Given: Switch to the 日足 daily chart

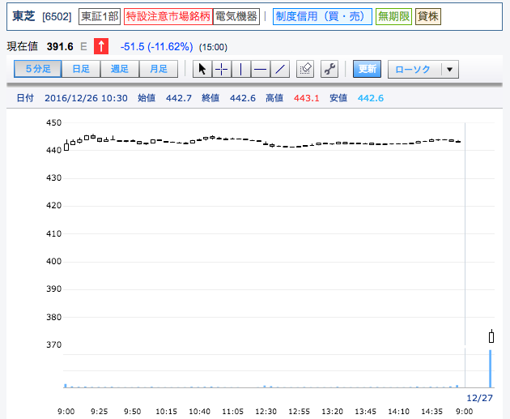Looking at the screenshot, I should 81,69.
